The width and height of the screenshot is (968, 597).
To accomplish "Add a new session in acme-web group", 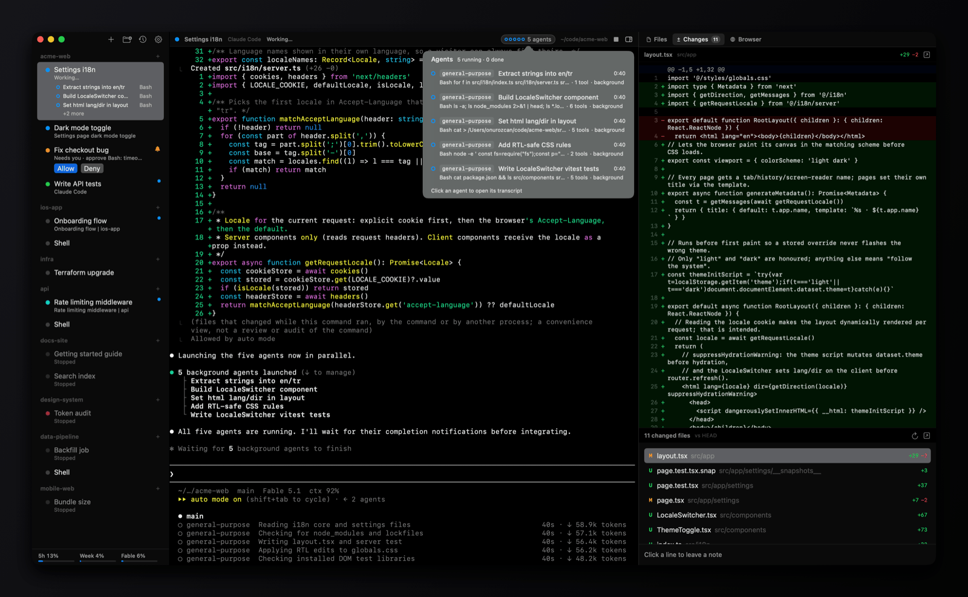I will [x=158, y=56].
